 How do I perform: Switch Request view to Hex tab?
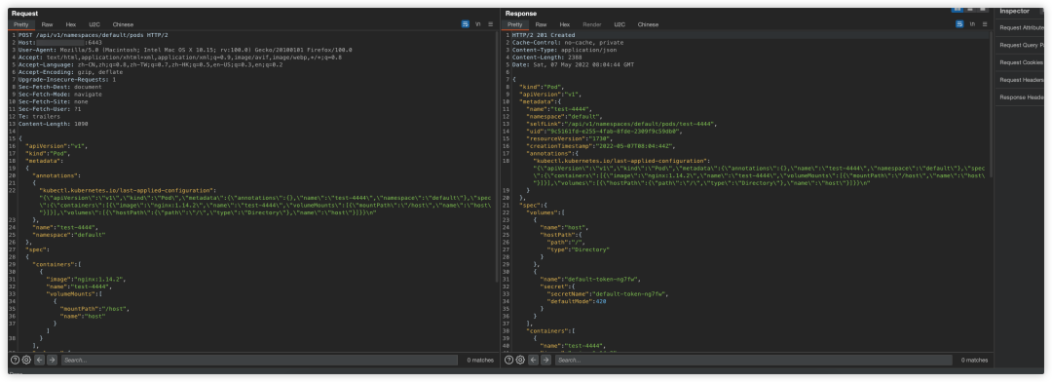pos(71,24)
